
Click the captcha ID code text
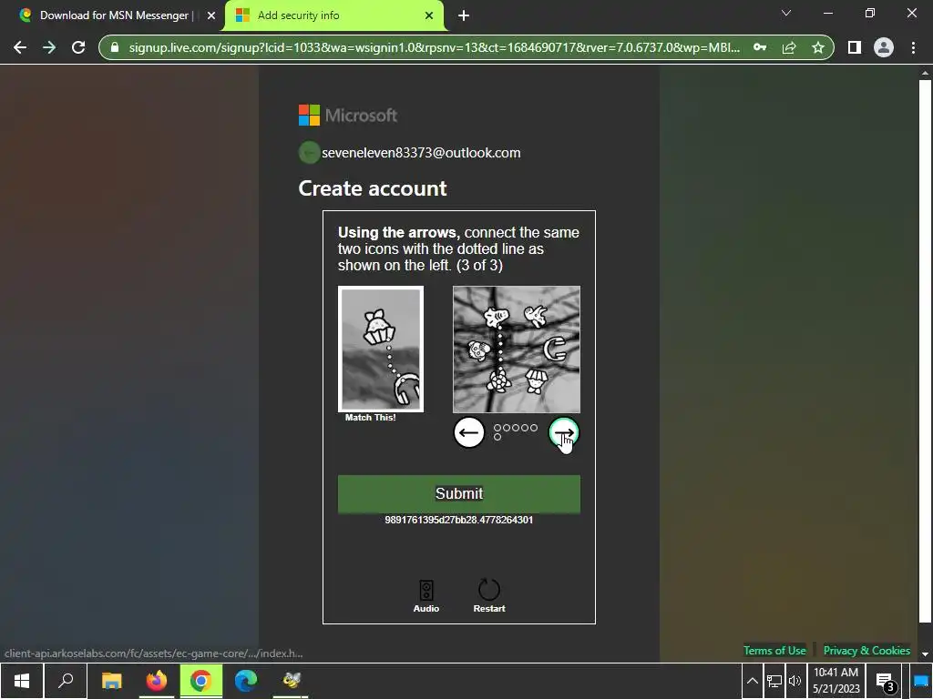coord(459,520)
